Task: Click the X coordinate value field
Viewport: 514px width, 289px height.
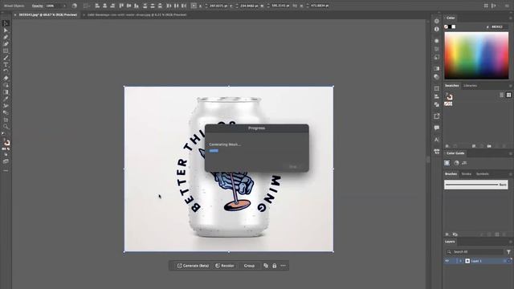Action: click(218, 6)
